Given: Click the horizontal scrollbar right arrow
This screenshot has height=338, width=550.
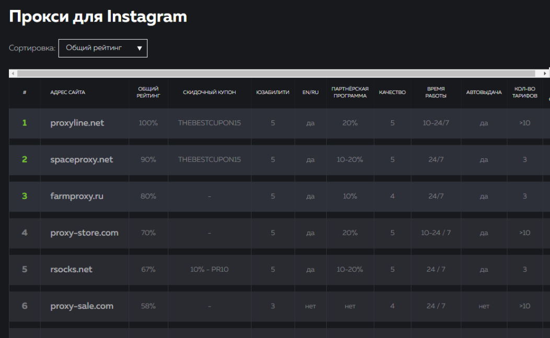Looking at the screenshot, I should (x=546, y=74).
